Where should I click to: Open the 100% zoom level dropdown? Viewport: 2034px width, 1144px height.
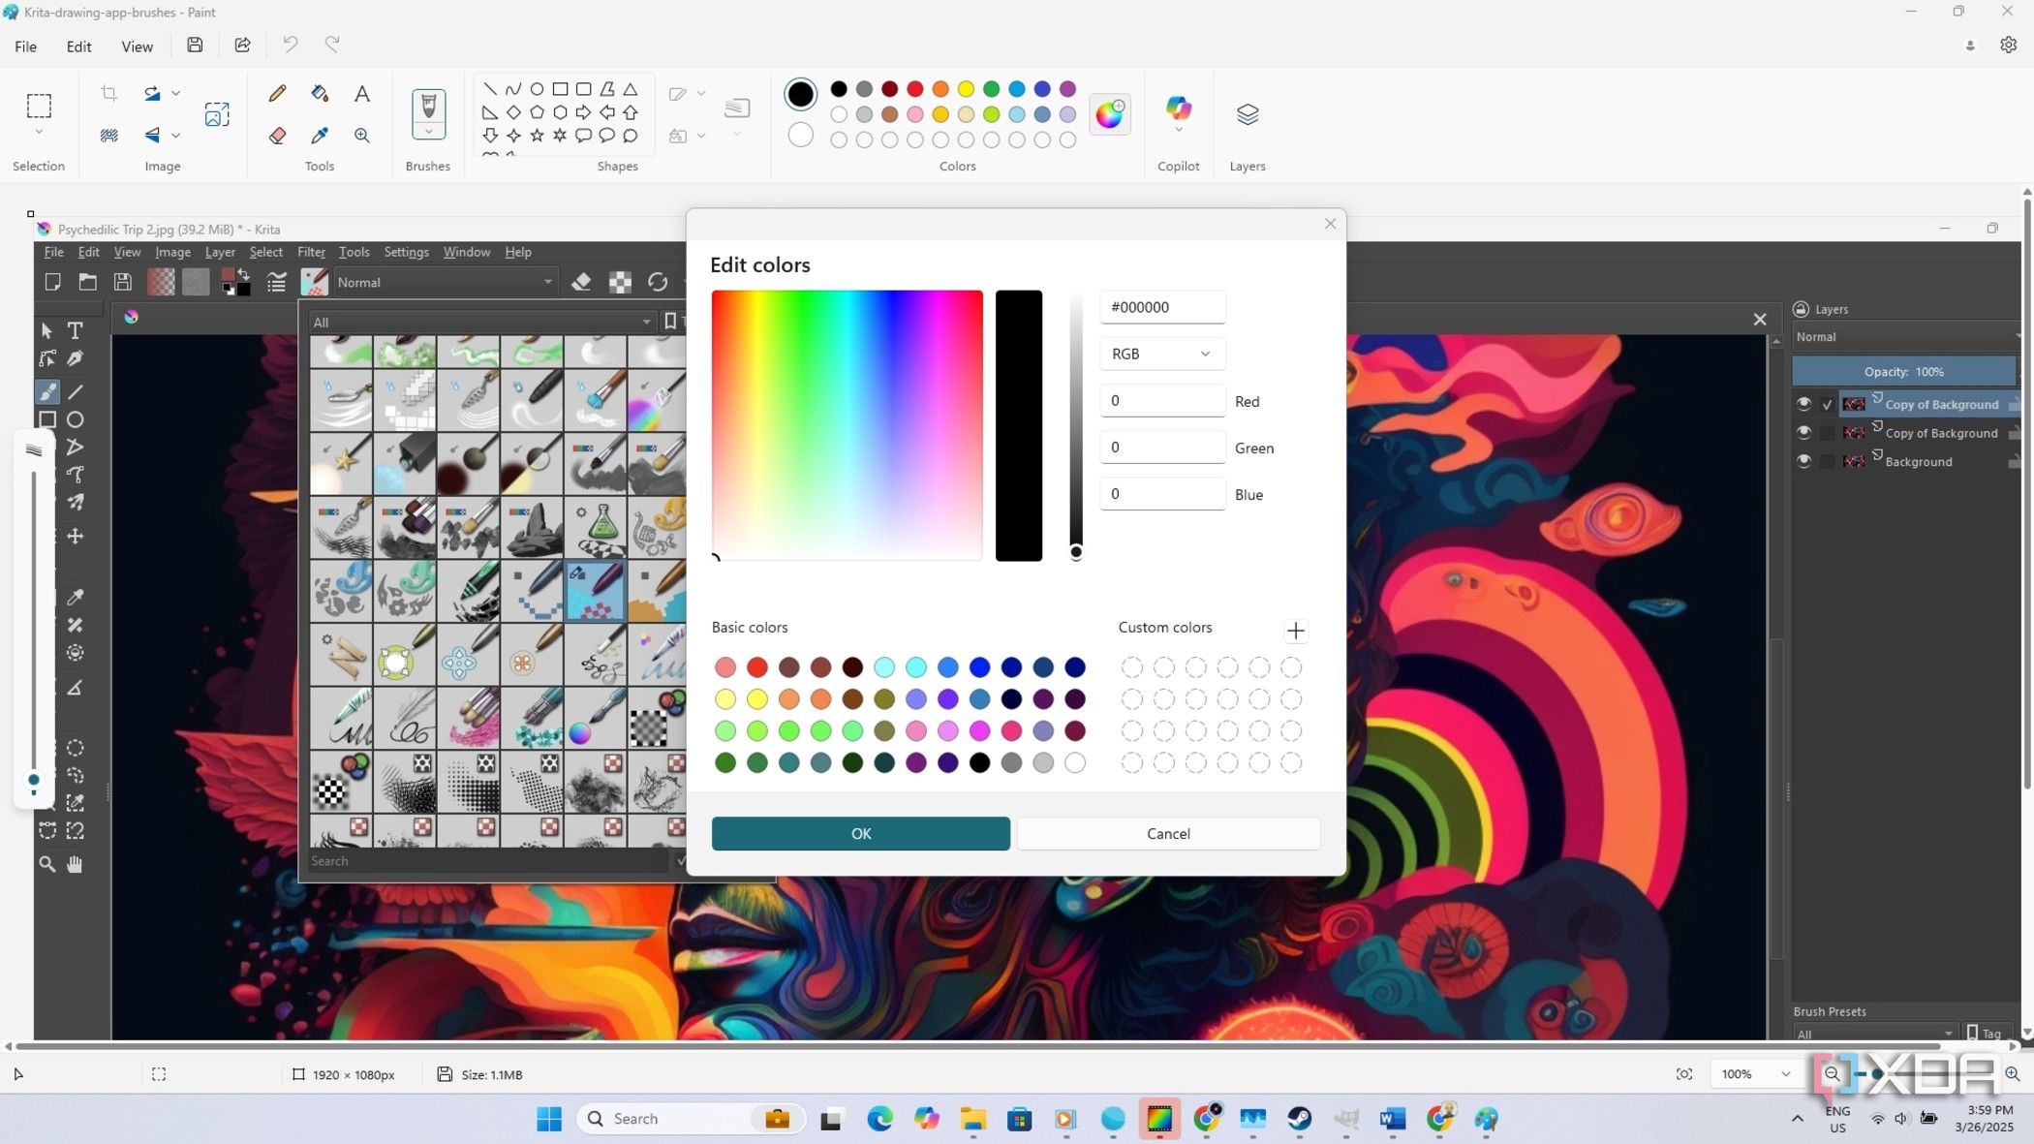1755,1073
